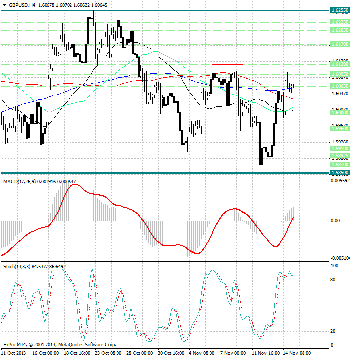The width and height of the screenshot is (350, 357).
Task: Select the 1.62550 price level label
Action: click(x=340, y=10)
